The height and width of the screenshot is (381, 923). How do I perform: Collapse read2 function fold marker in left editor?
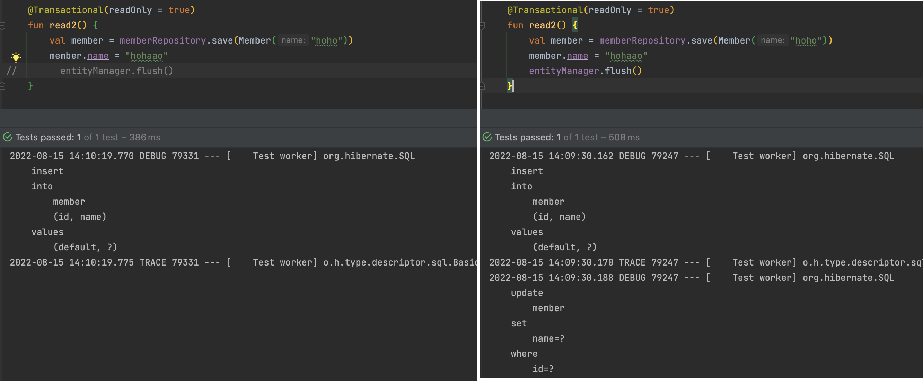tap(2, 25)
